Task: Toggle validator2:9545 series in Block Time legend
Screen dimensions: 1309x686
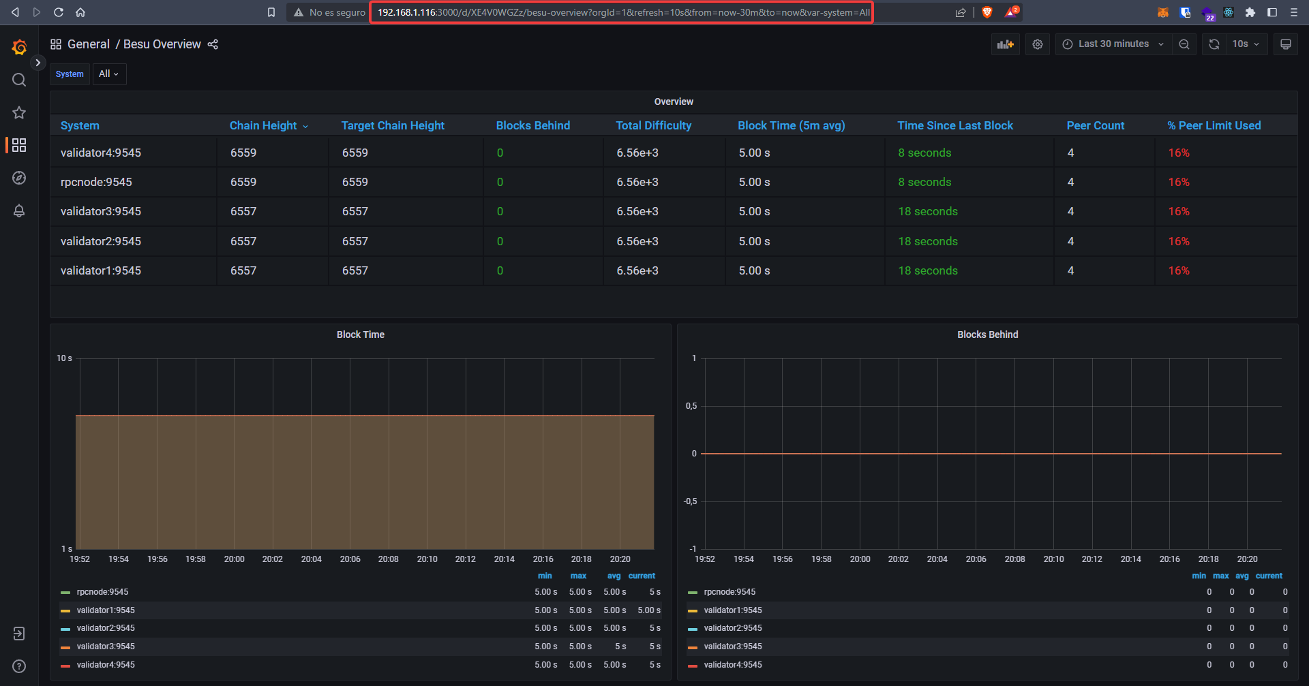Action: tap(105, 628)
